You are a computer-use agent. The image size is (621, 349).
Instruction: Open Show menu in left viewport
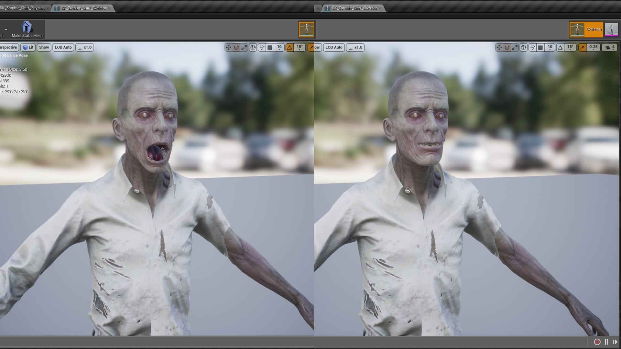[x=44, y=47]
